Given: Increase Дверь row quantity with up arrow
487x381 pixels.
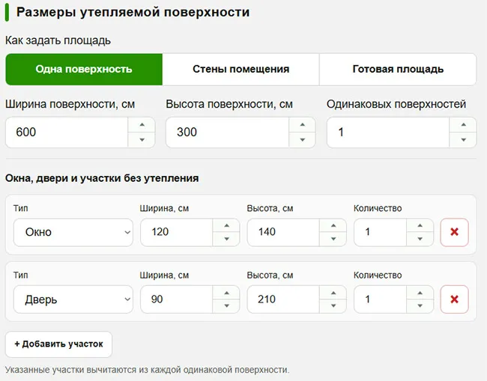Looking at the screenshot, I should point(420,293).
